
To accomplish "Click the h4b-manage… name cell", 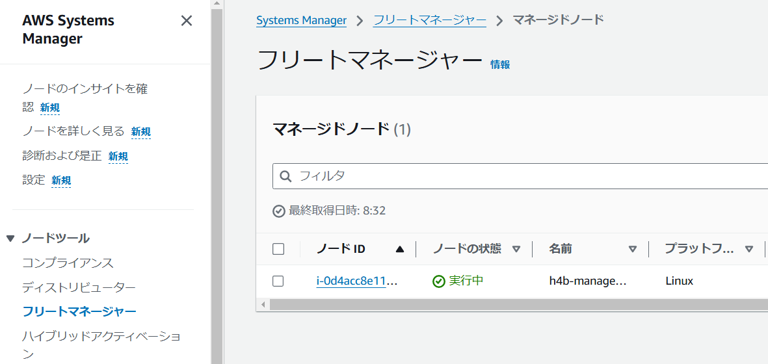I will pos(589,281).
